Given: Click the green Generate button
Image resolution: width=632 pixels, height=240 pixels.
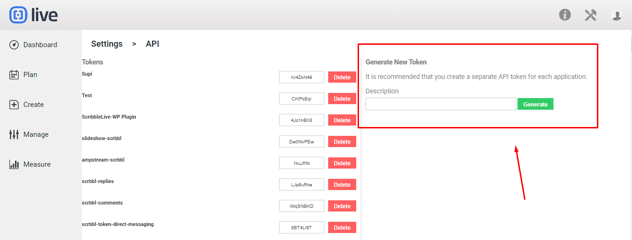Looking at the screenshot, I should pyautogui.click(x=535, y=104).
